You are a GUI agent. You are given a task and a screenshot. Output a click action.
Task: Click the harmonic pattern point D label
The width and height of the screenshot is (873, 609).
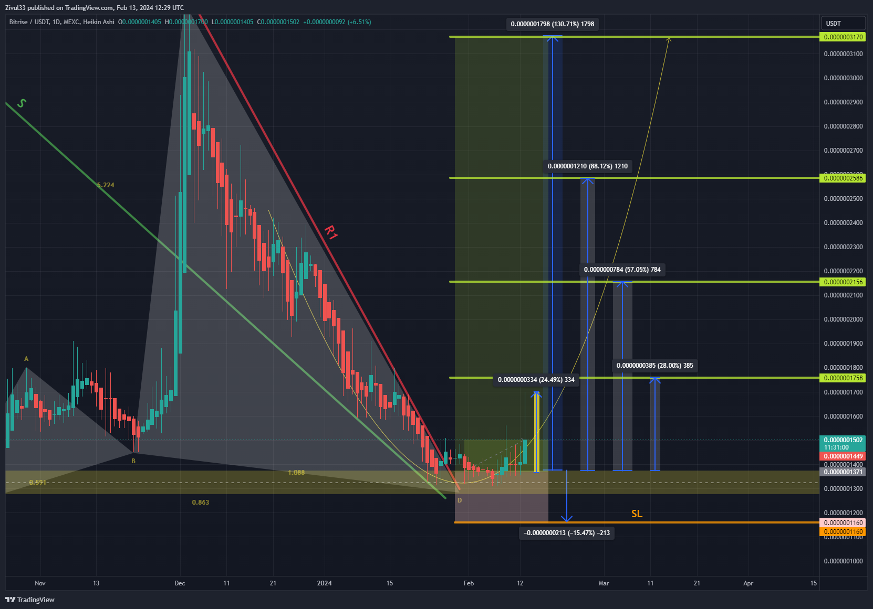click(460, 500)
